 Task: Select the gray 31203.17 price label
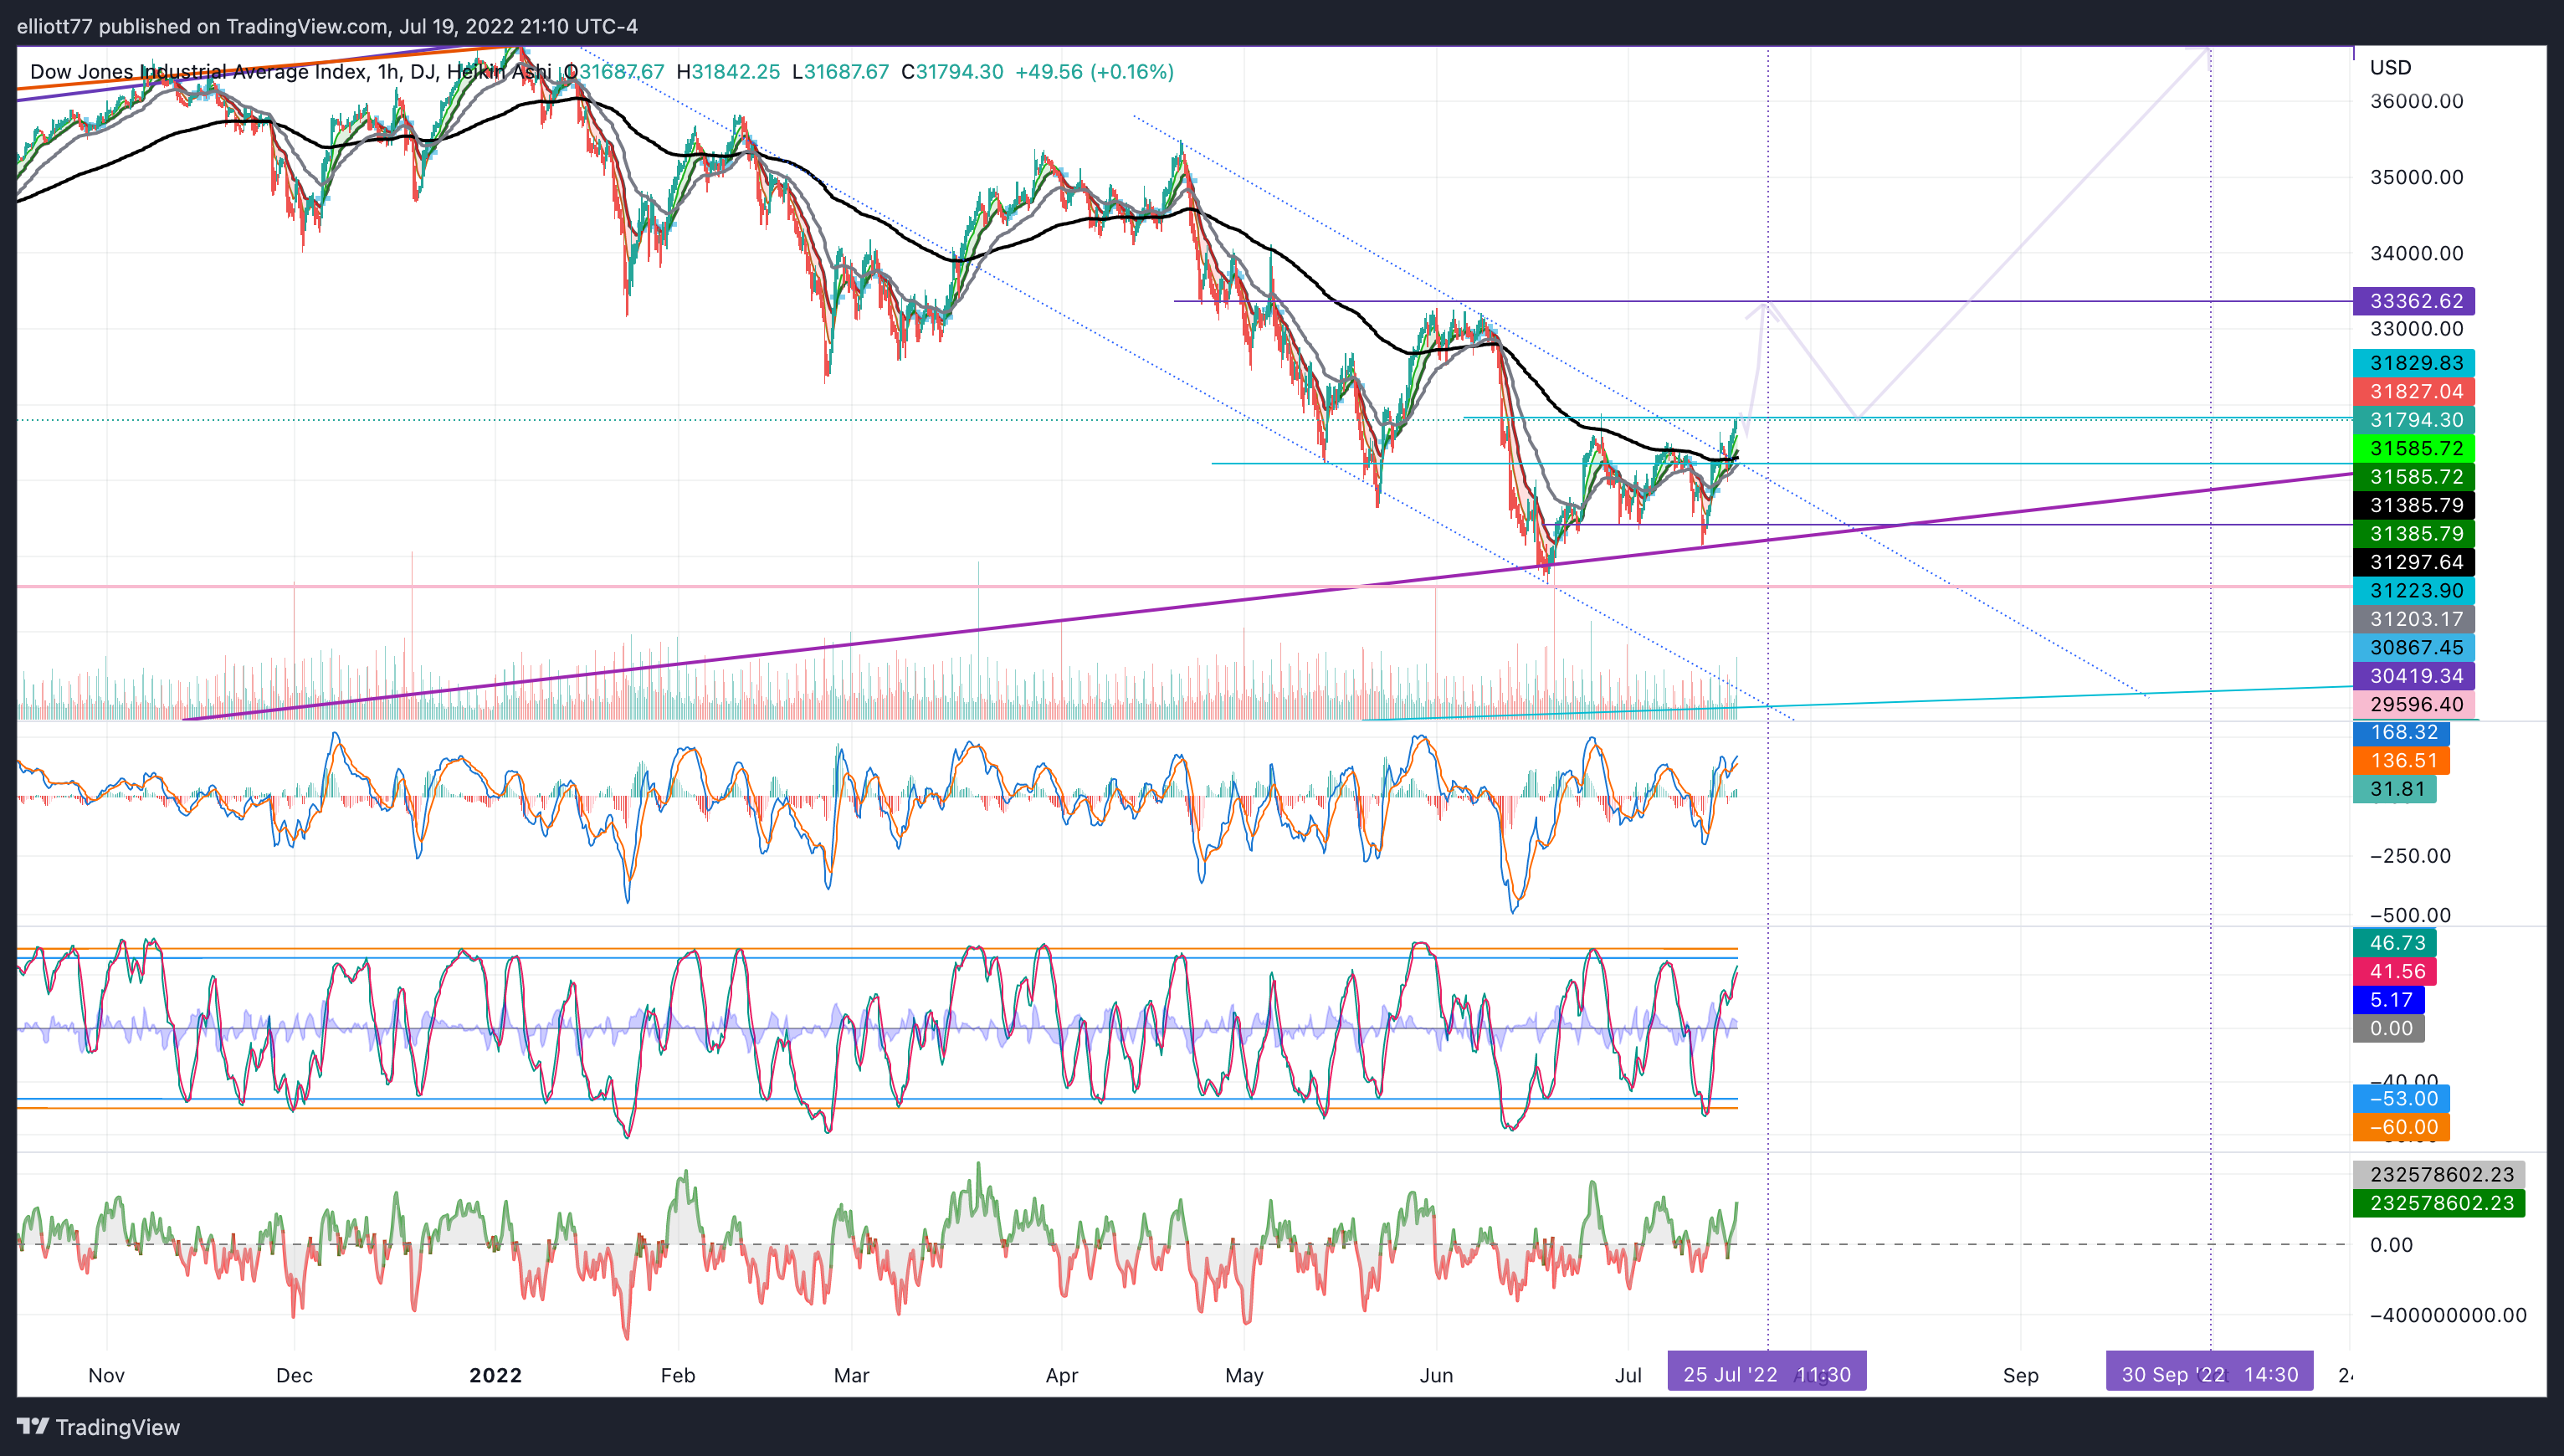point(2414,619)
